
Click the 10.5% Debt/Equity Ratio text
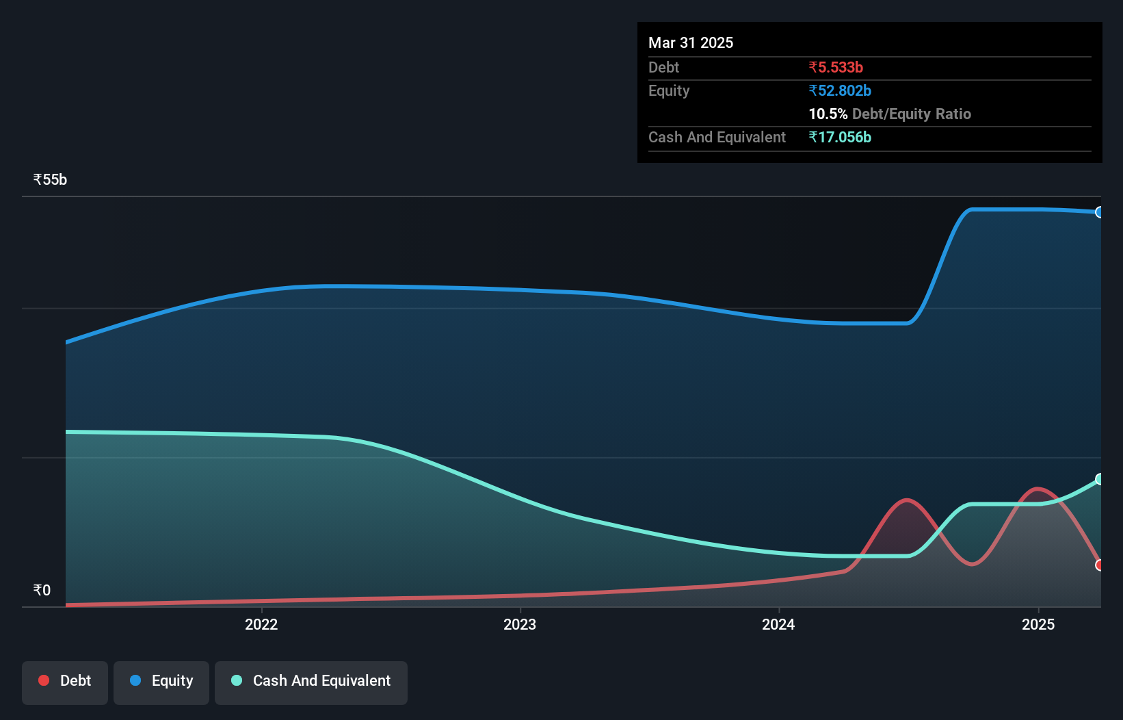coord(890,114)
